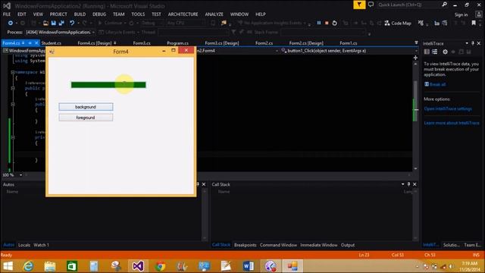Restart debugging with the circular arrow icon
Screen dimensions: 485x273
pyautogui.click(x=335, y=24)
